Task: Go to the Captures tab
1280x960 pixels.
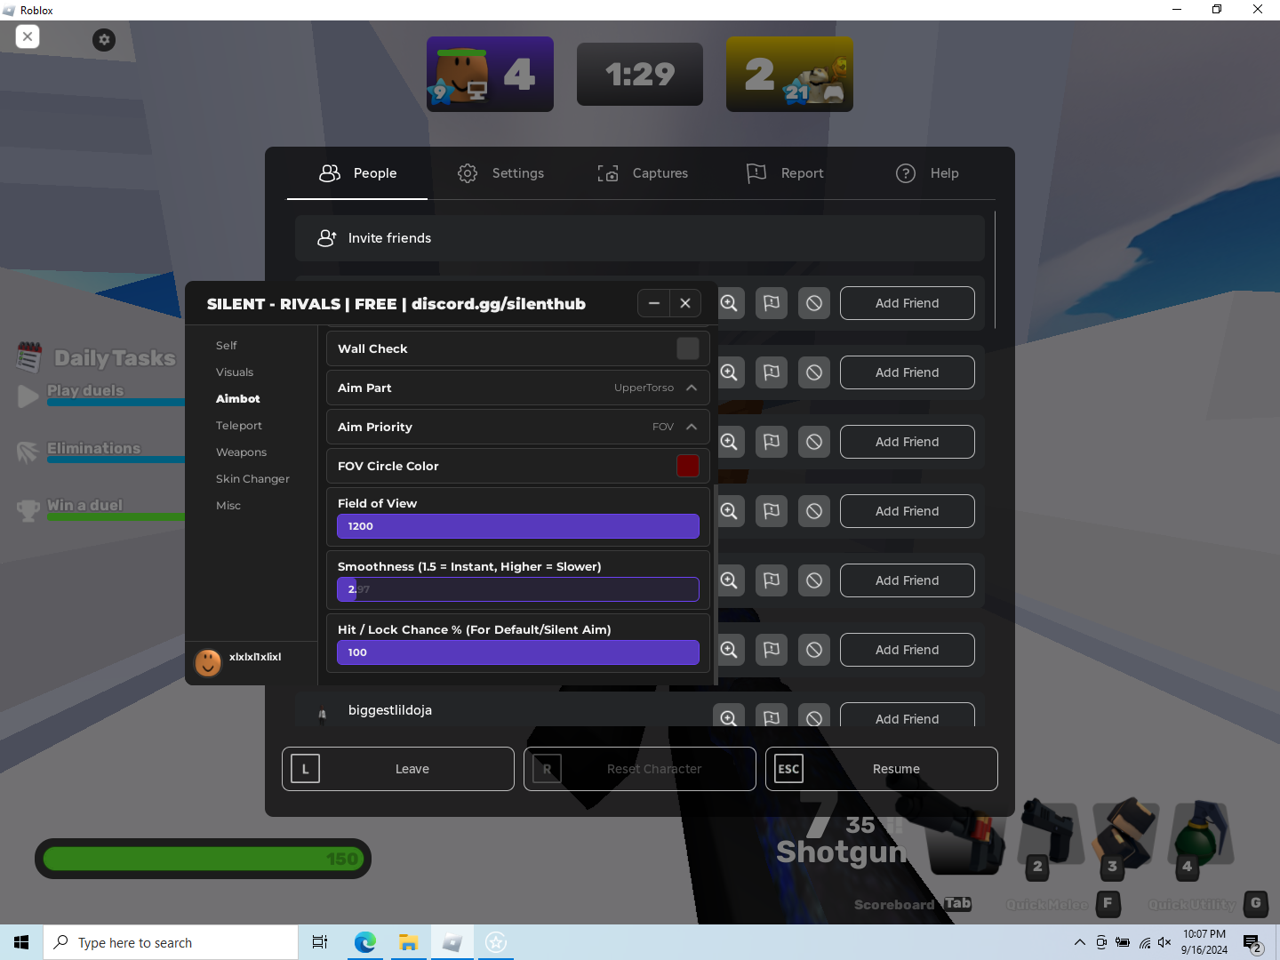Action: click(643, 173)
